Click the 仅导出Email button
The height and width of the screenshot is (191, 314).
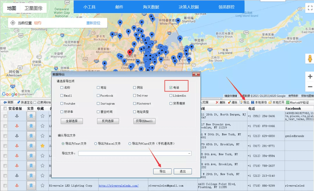tap(144, 121)
